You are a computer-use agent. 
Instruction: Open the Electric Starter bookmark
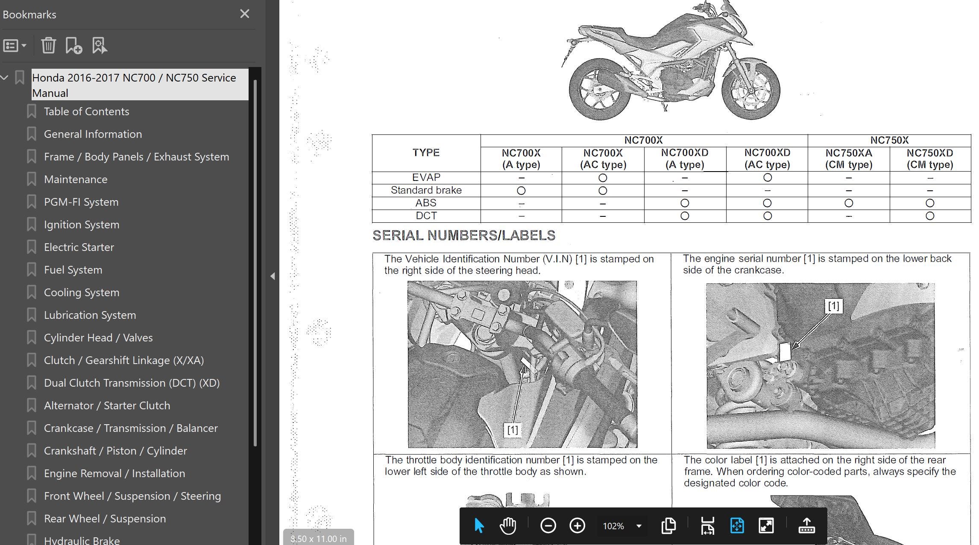[79, 247]
